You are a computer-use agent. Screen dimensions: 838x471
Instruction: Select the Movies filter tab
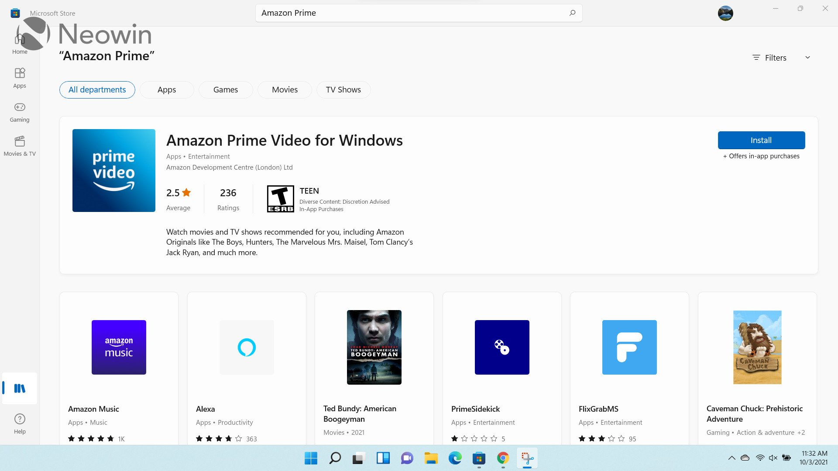[x=285, y=90]
